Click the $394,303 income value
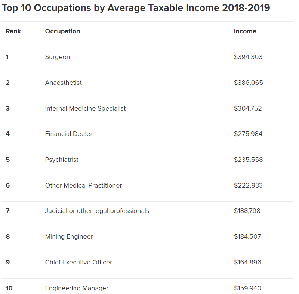The height and width of the screenshot is (294, 299). pos(248,57)
